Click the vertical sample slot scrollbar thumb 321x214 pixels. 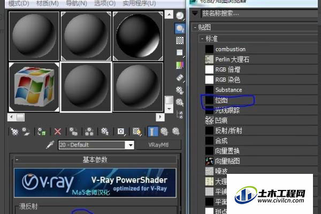(x=169, y=100)
